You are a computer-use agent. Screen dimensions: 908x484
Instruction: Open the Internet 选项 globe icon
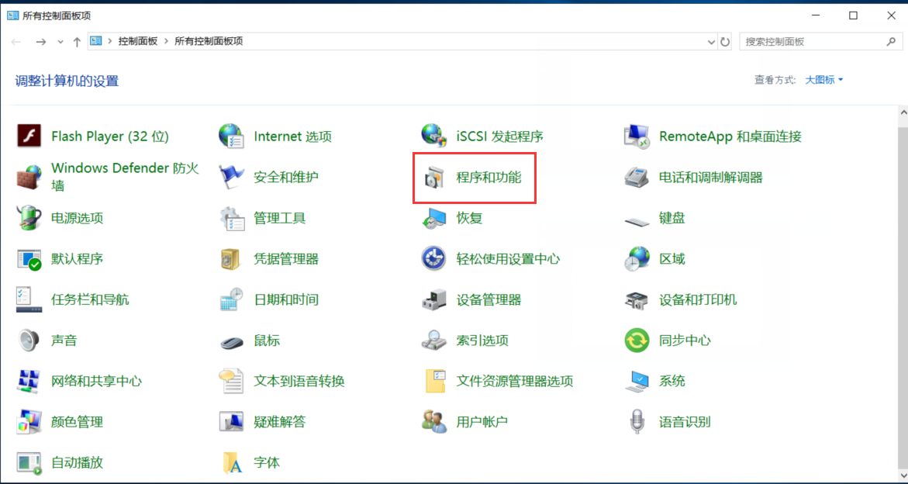click(x=232, y=137)
